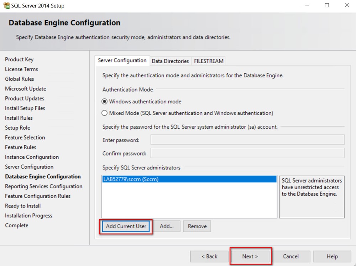
Task: Focus the Enter password field
Action: [x=247, y=140]
